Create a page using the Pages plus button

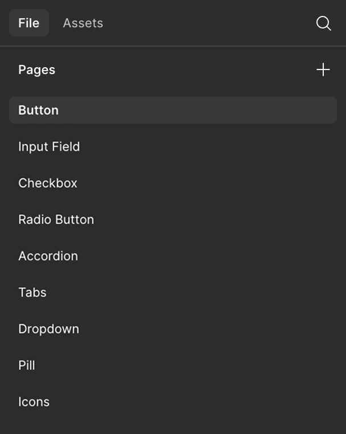(x=323, y=69)
